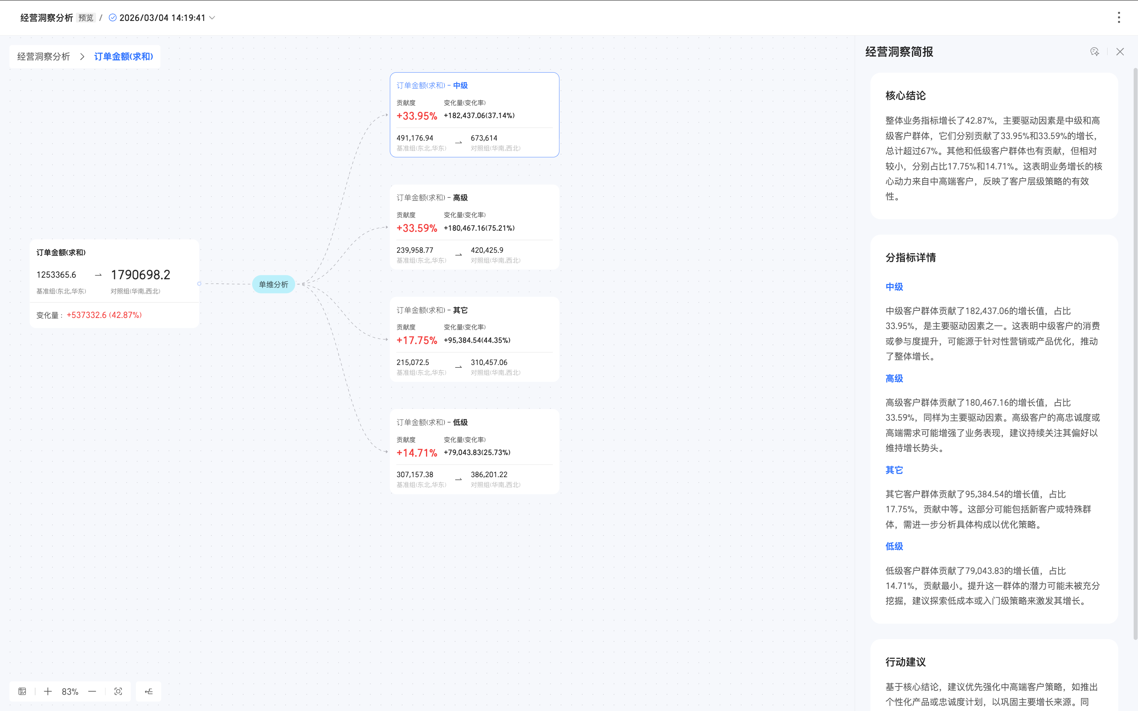The height and width of the screenshot is (711, 1138).
Task: Click the 中级 heading in briefing details
Action: (894, 287)
